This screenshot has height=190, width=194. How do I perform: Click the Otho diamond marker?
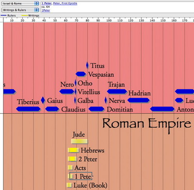(75, 83)
